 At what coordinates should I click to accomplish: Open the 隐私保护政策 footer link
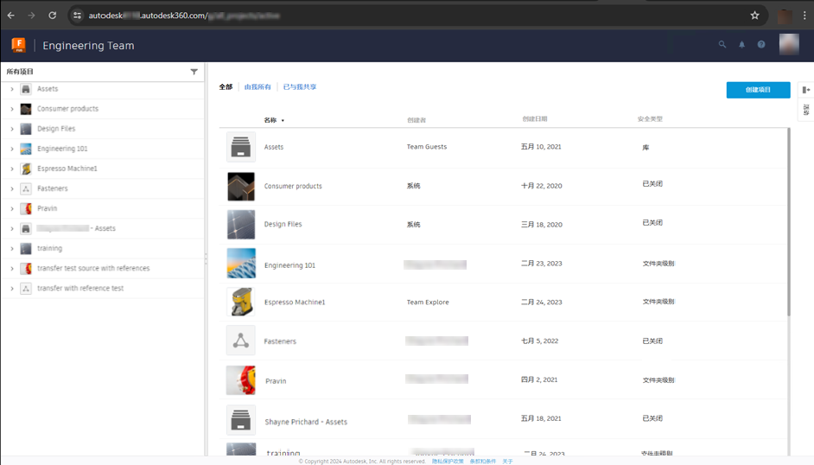(x=448, y=461)
